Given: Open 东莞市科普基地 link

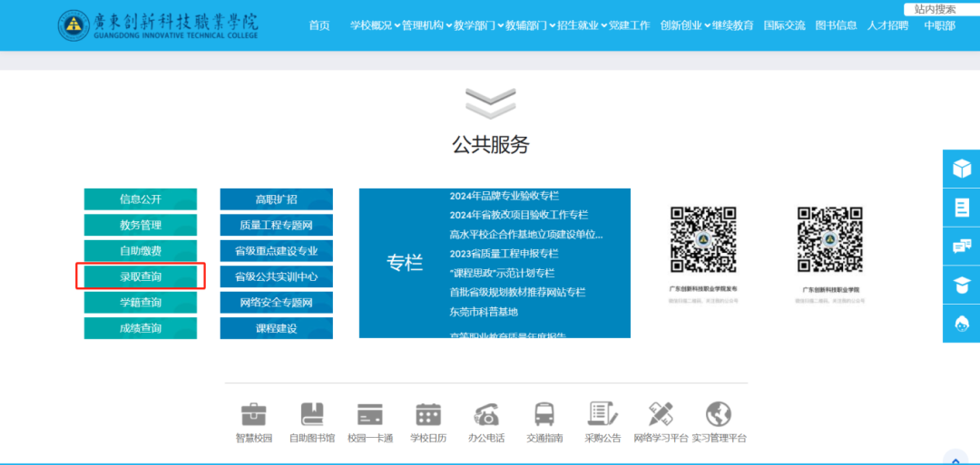Looking at the screenshot, I should (484, 312).
